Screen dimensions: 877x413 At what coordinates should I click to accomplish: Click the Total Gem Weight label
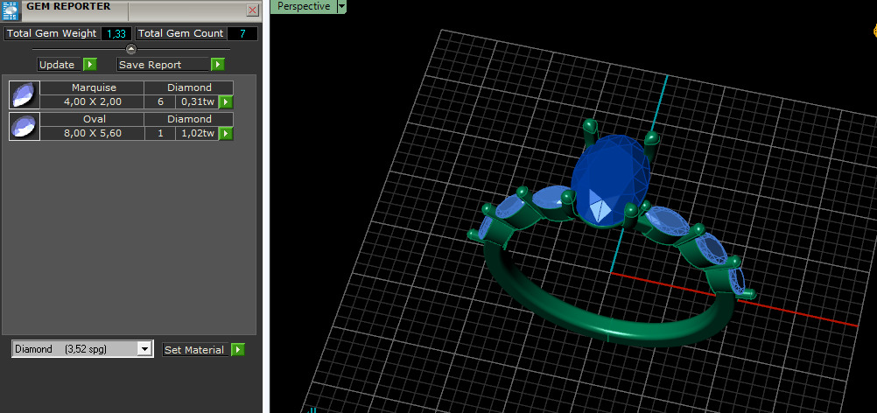[52, 33]
